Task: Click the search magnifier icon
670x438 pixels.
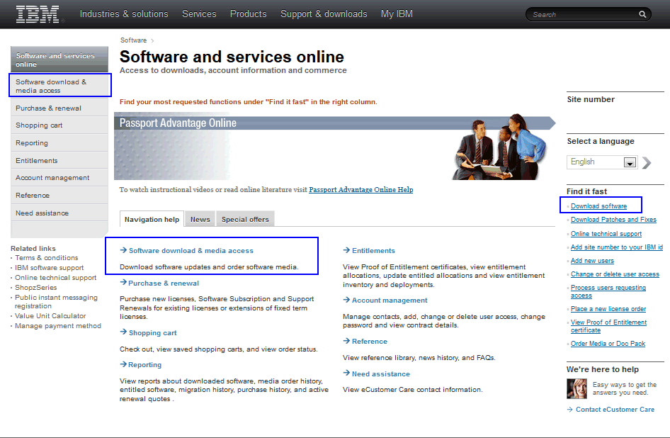Action: coord(642,15)
